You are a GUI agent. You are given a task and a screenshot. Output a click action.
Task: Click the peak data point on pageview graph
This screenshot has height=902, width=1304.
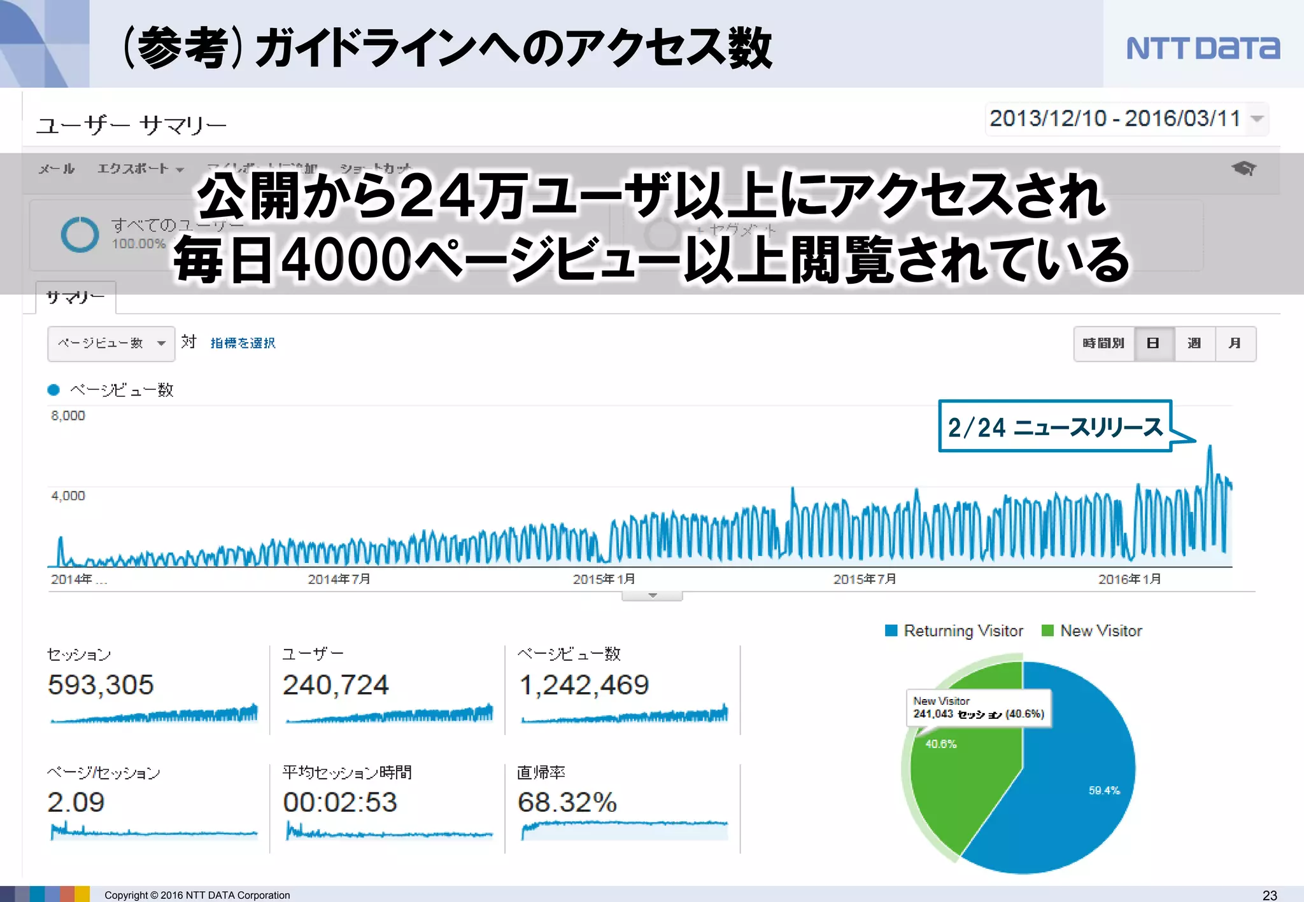[1210, 447]
